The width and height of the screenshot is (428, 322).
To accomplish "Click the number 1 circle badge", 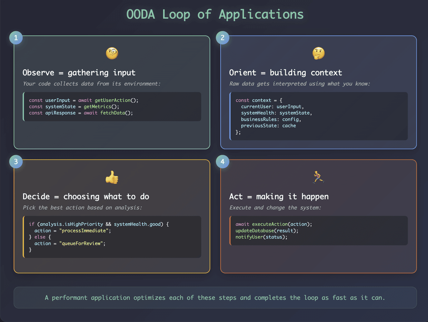I will (16, 38).
